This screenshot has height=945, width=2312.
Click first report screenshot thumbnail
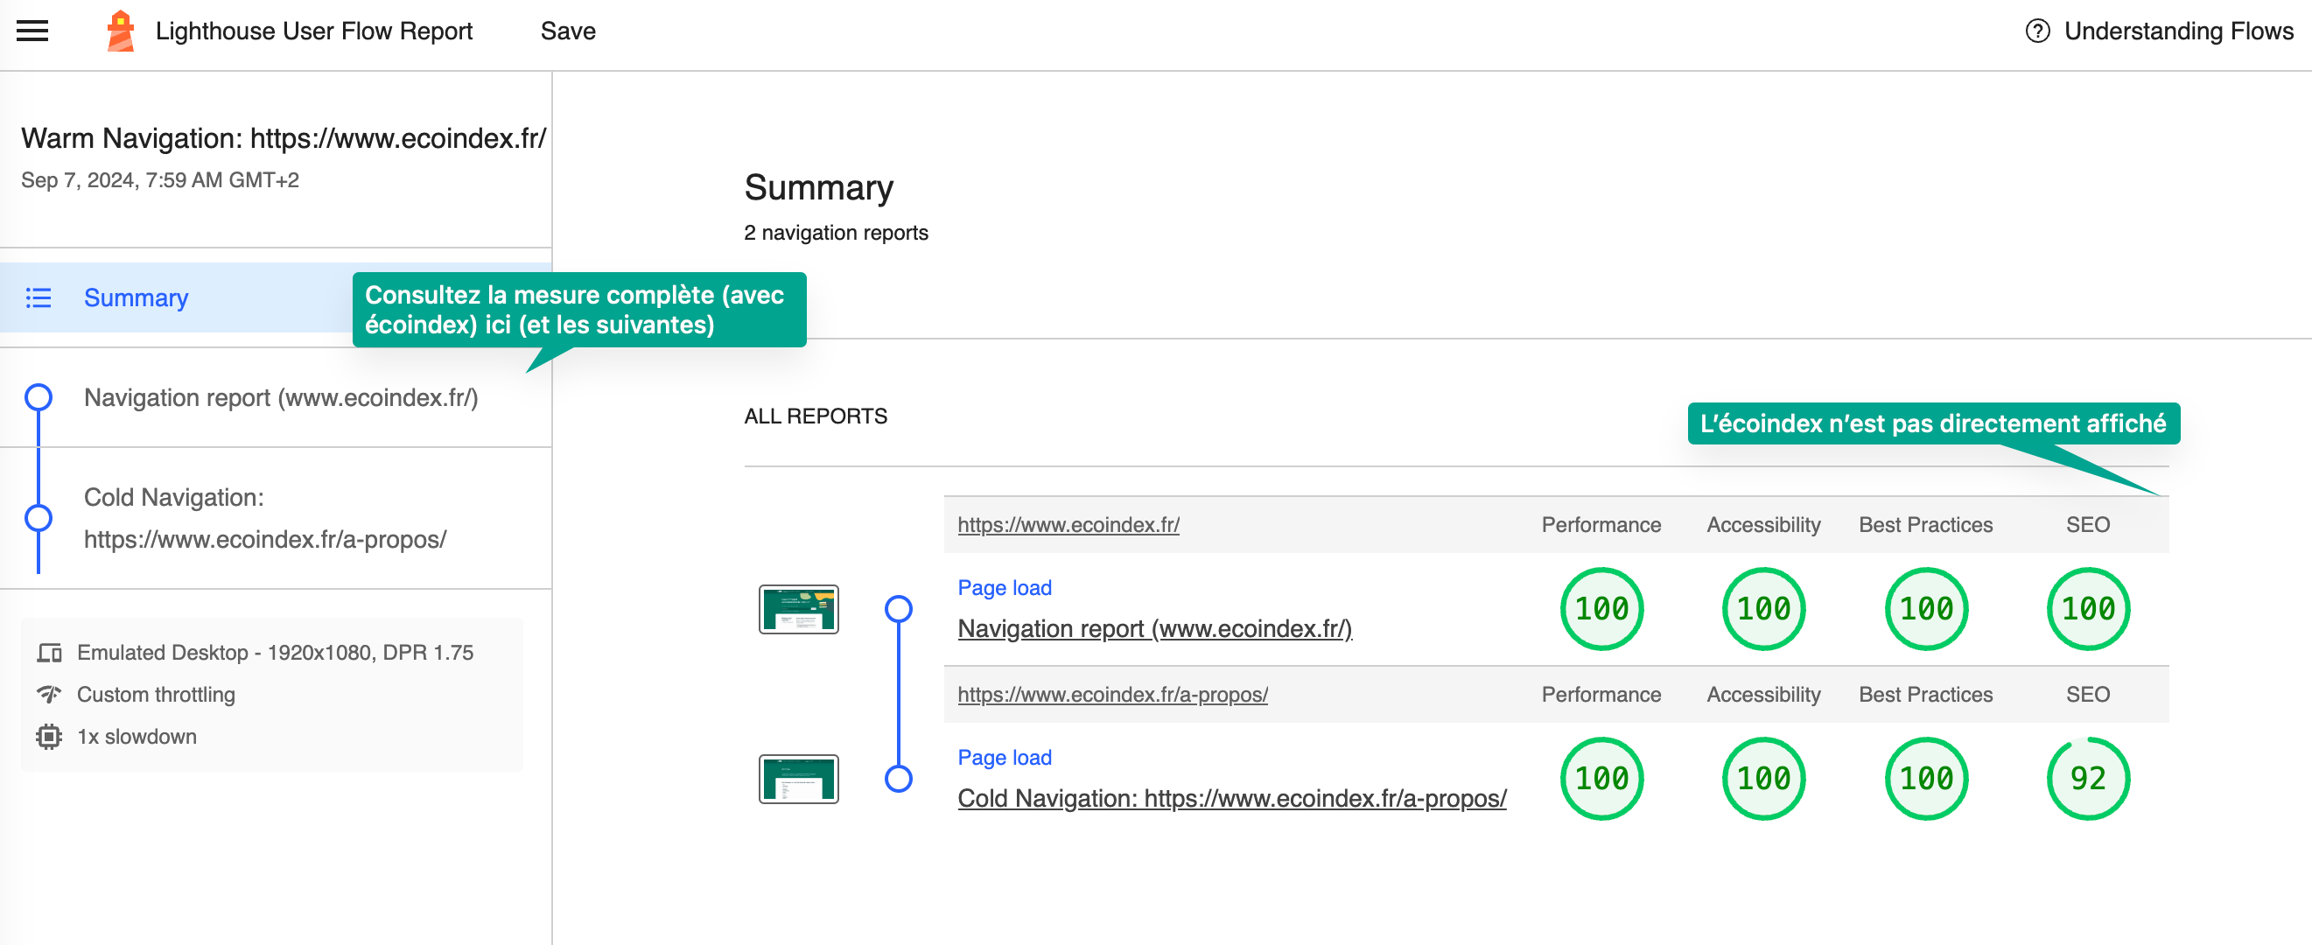pos(798,609)
